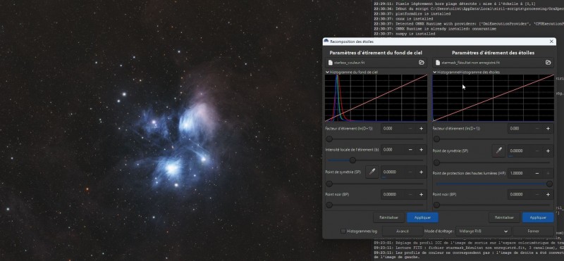
Task: Open the Avancé options
Action: pyautogui.click(x=403, y=231)
